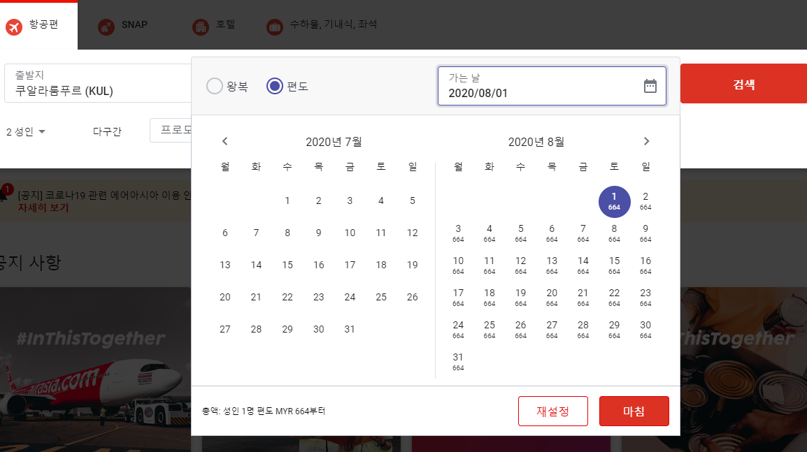Viewport: 807px width, 452px height.
Task: Click the 마침 done button
Action: pos(634,411)
